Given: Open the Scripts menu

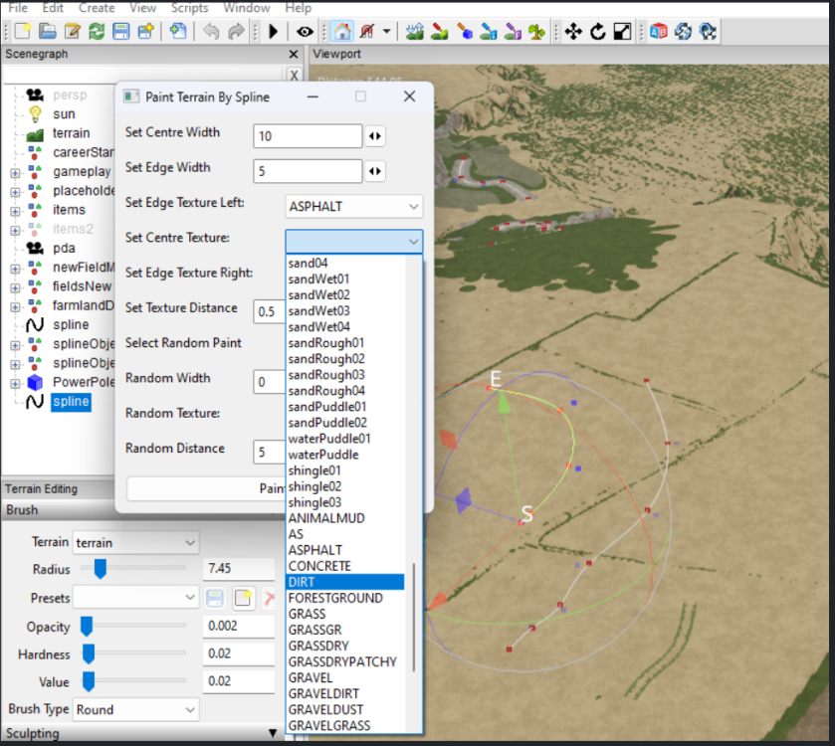Looking at the screenshot, I should pyautogui.click(x=189, y=8).
